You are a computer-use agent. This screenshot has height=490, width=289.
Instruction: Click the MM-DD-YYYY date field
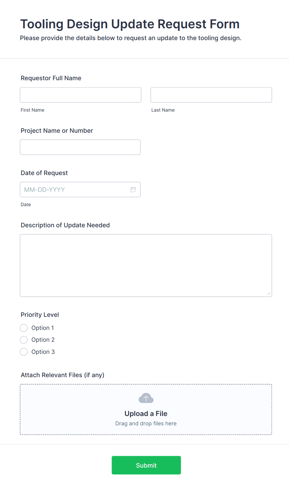pyautogui.click(x=75, y=190)
